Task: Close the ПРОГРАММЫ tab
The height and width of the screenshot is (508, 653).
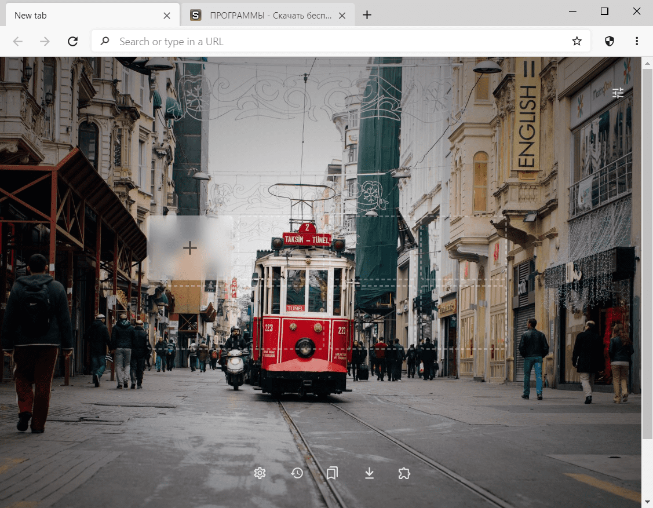Action: (x=342, y=16)
